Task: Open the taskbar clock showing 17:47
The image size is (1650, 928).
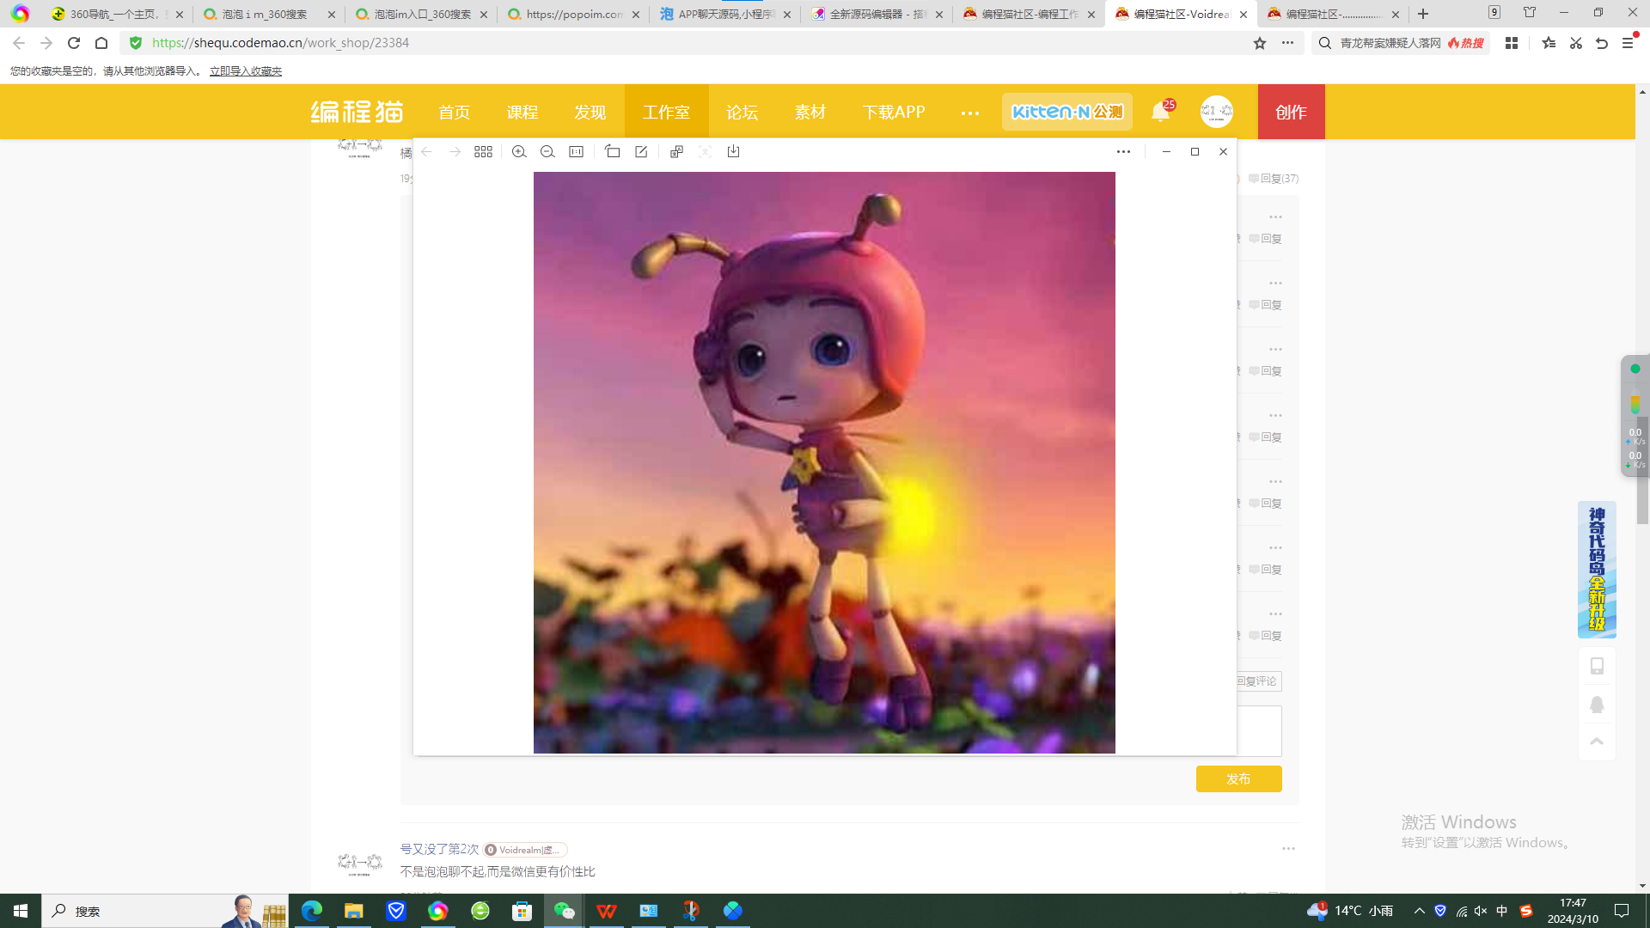Action: pyautogui.click(x=1573, y=911)
